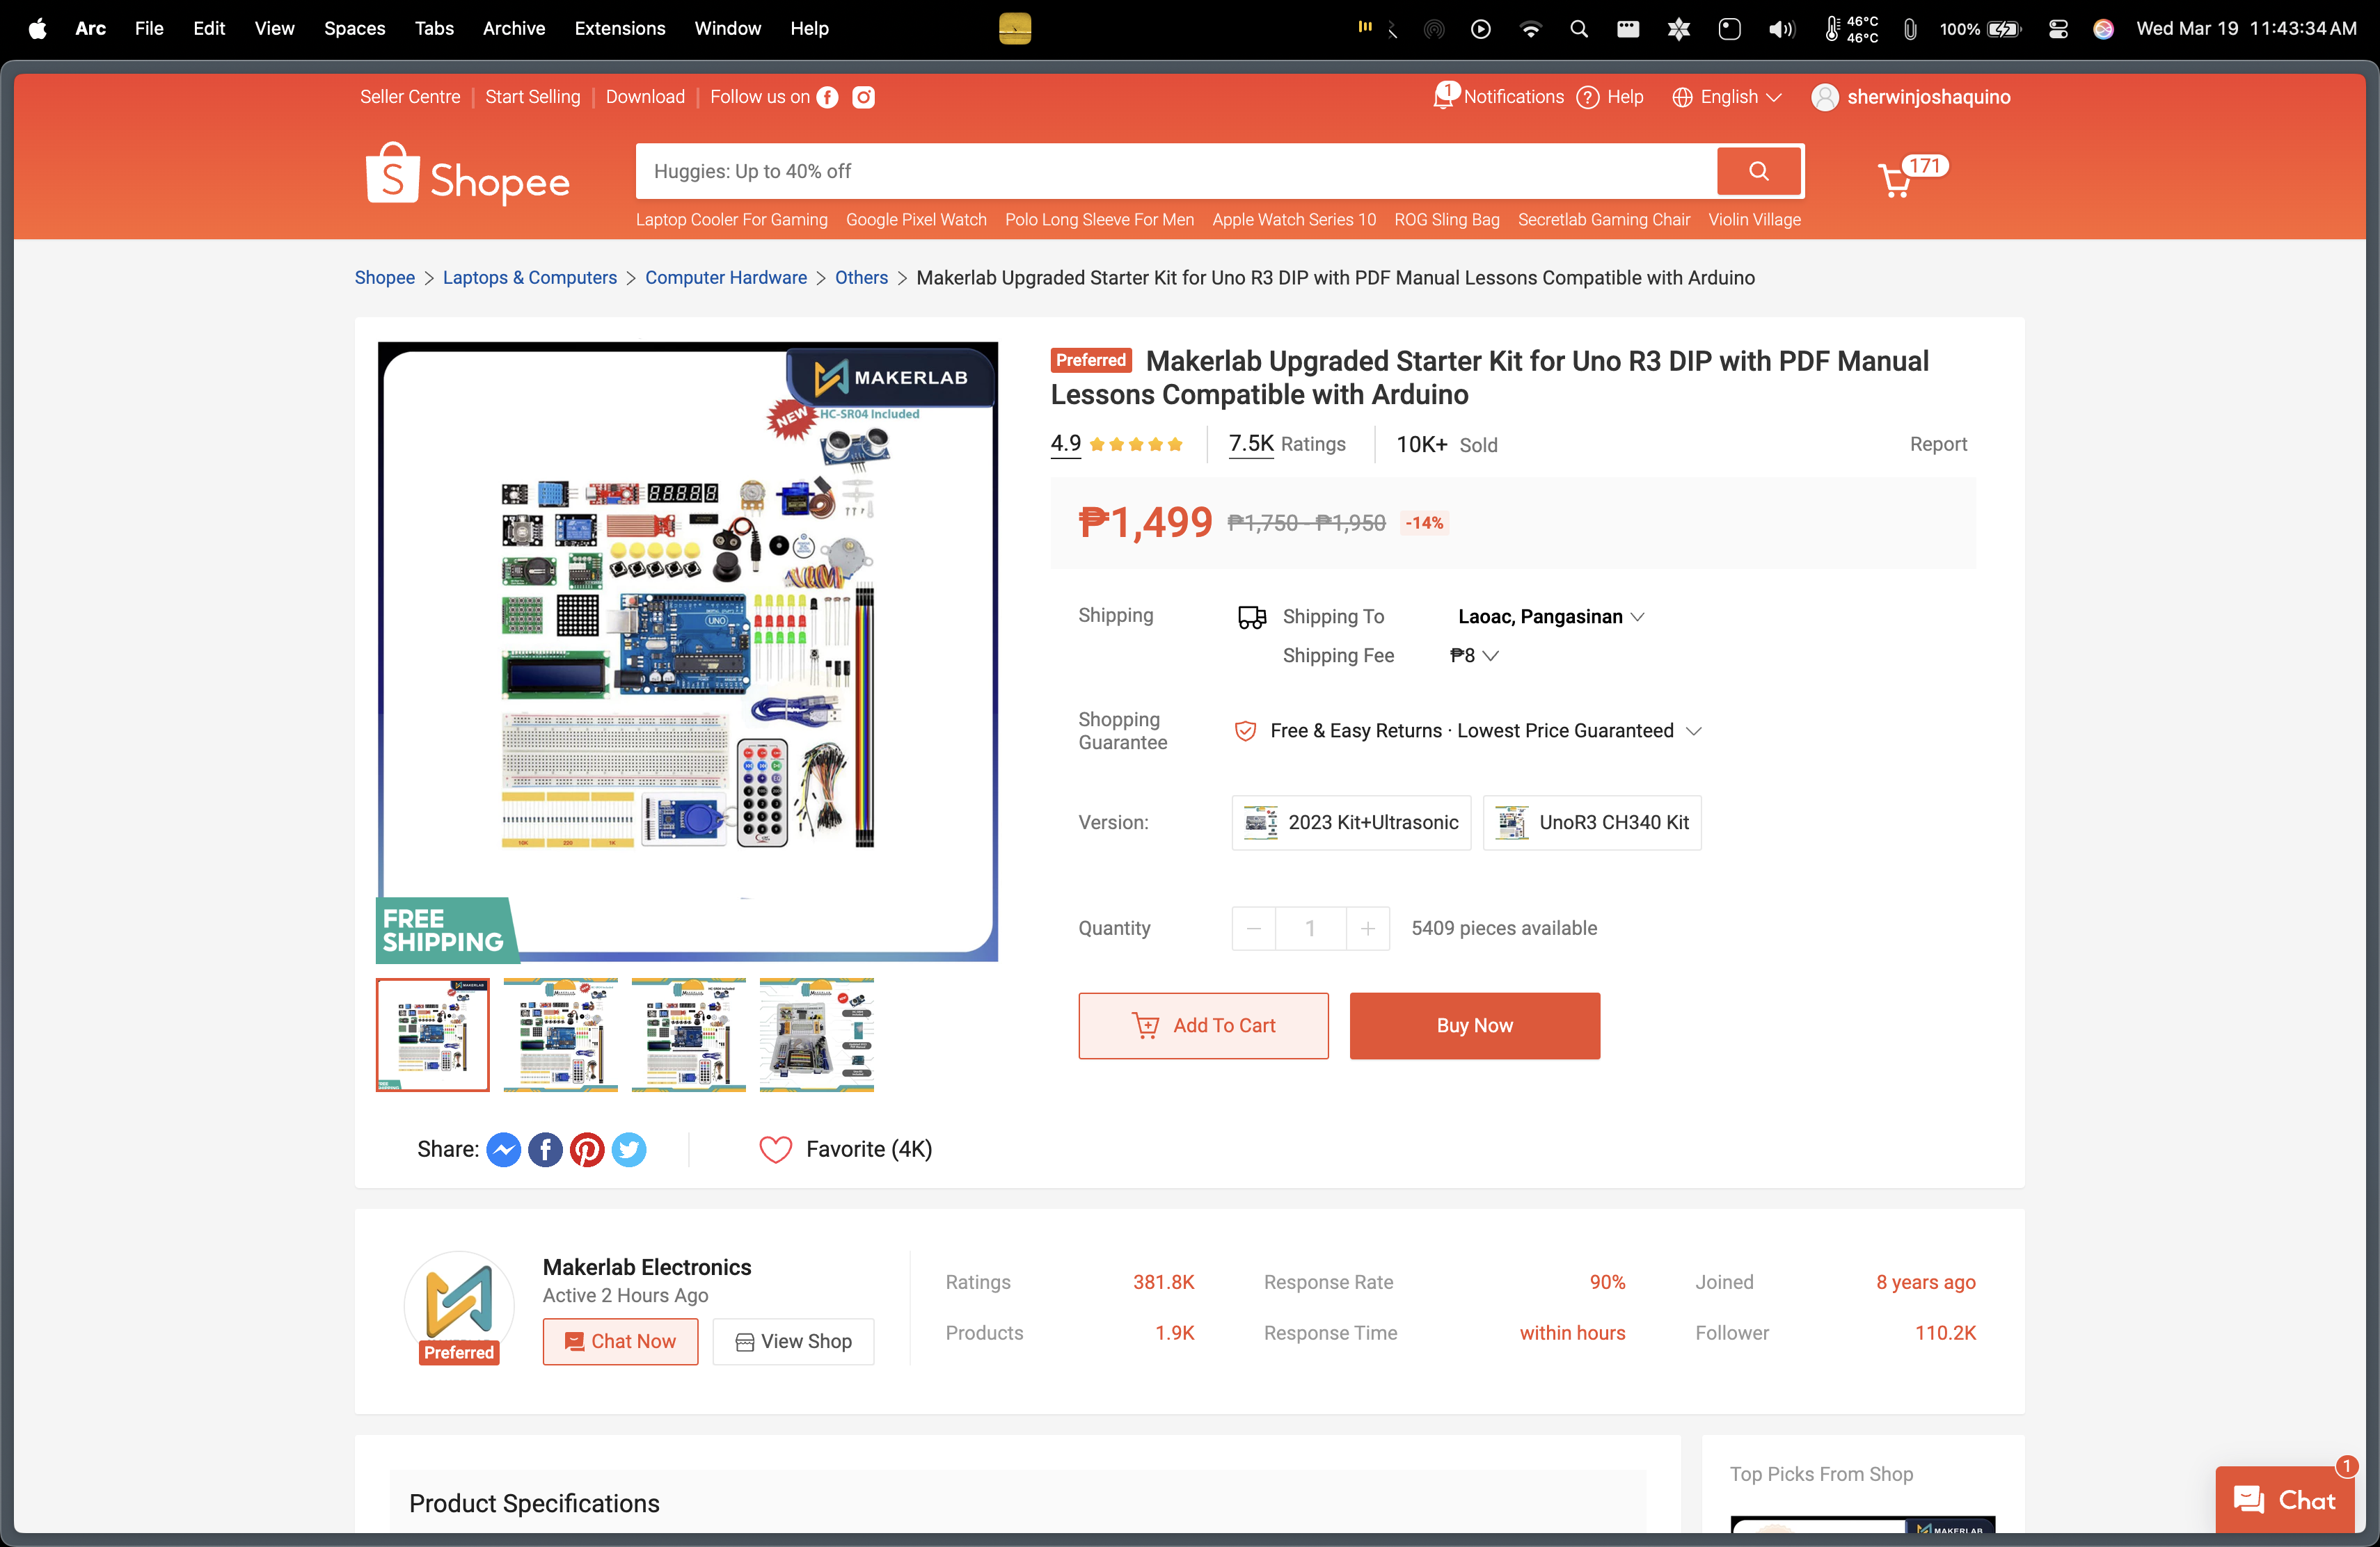
Task: Click the Add To Cart button
Action: point(1203,1025)
